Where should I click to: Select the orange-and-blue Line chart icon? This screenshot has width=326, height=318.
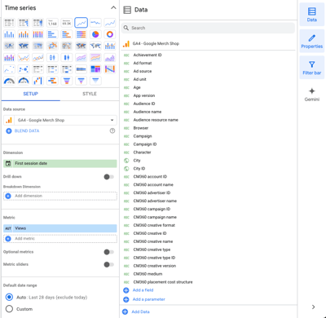coord(24,58)
